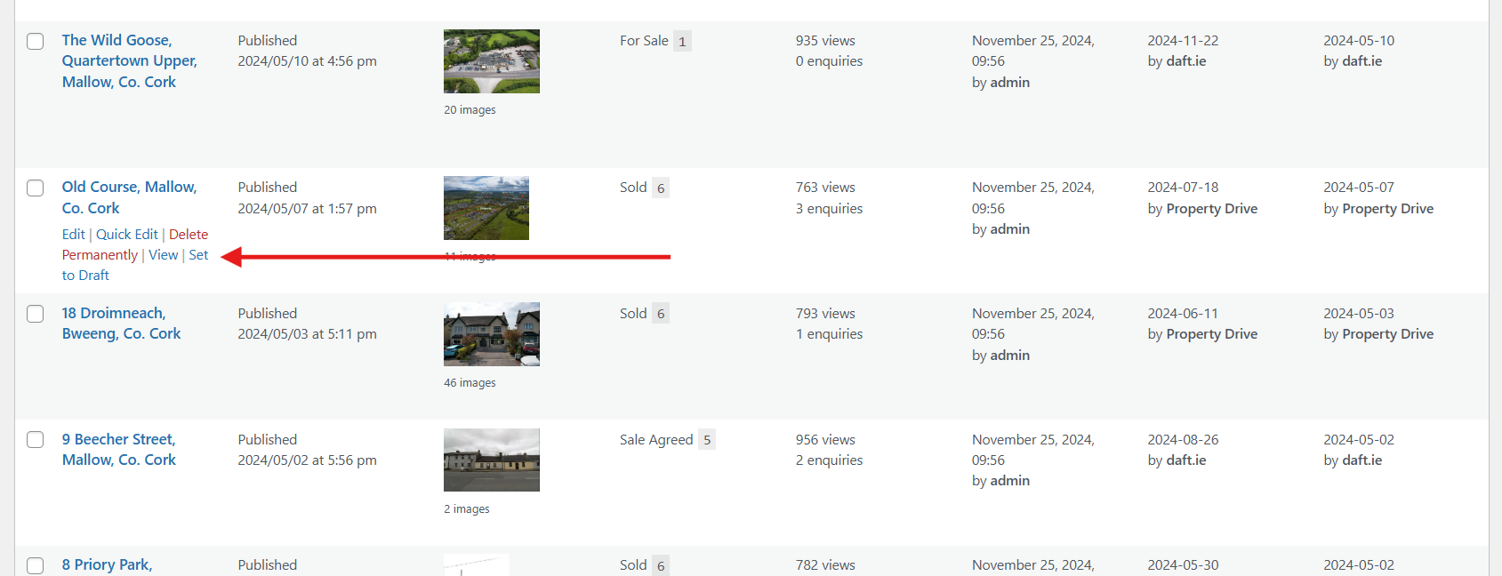
Task: Open the 8 Priory Park property
Action: (107, 565)
